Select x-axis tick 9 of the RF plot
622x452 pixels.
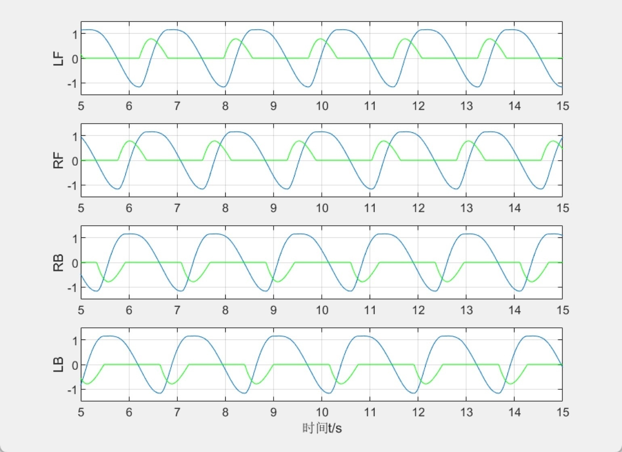[273, 208]
